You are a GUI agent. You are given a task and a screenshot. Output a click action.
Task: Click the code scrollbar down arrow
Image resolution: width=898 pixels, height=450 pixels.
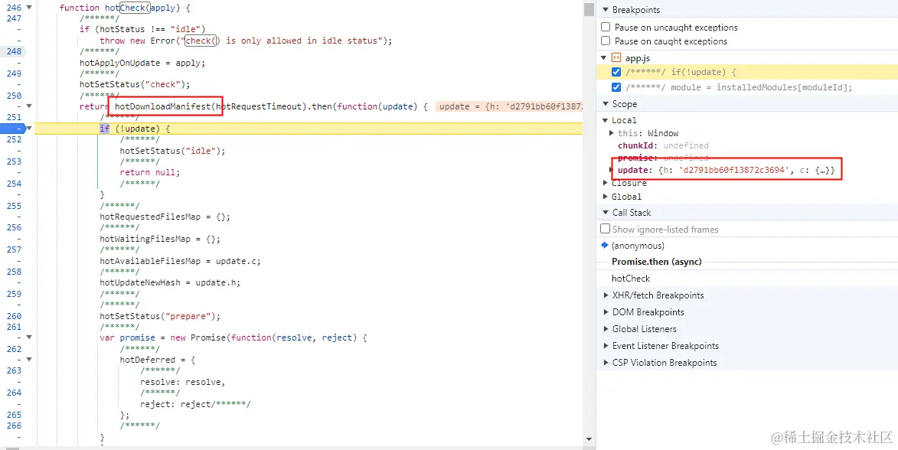[x=589, y=439]
